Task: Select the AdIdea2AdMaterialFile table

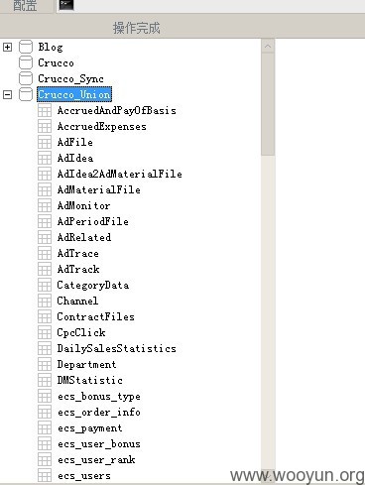Action: click(x=119, y=174)
